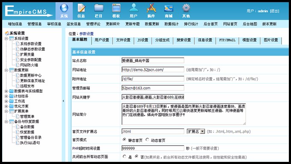Switch to the 用户设置 tab
Screen dimensions: 291x164
[102, 40]
